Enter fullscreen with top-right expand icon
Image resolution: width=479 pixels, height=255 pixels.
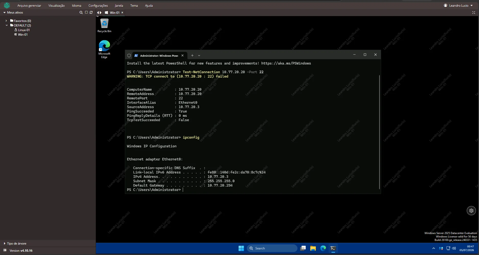474,12
